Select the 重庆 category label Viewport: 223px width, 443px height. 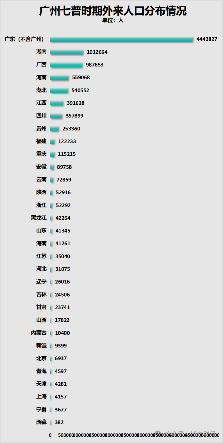(x=41, y=154)
